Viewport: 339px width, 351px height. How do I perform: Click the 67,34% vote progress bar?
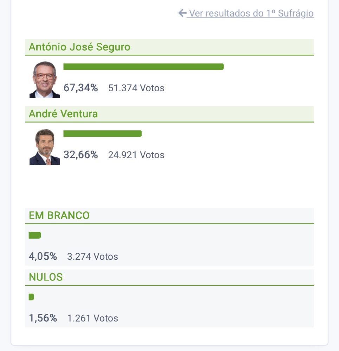click(143, 67)
